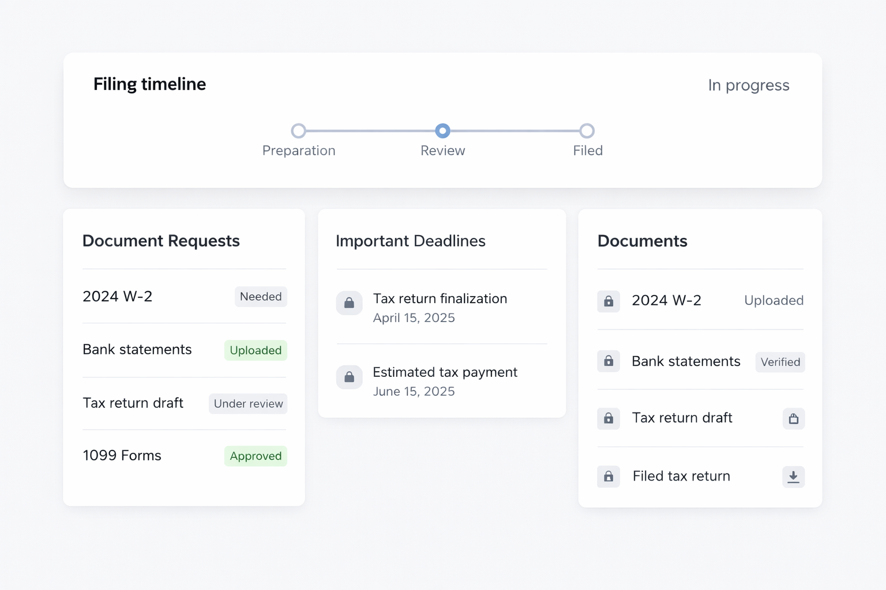886x590 pixels.
Task: Click lock icon beside Tax return finalization
Action: tap(349, 303)
